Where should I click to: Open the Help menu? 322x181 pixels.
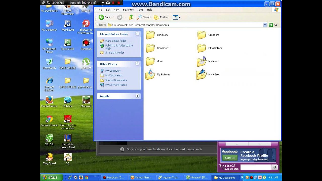149,10
